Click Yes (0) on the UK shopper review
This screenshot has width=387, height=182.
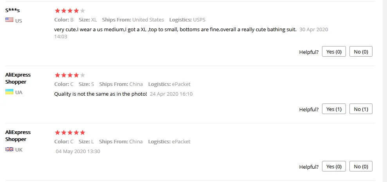[x=334, y=166]
